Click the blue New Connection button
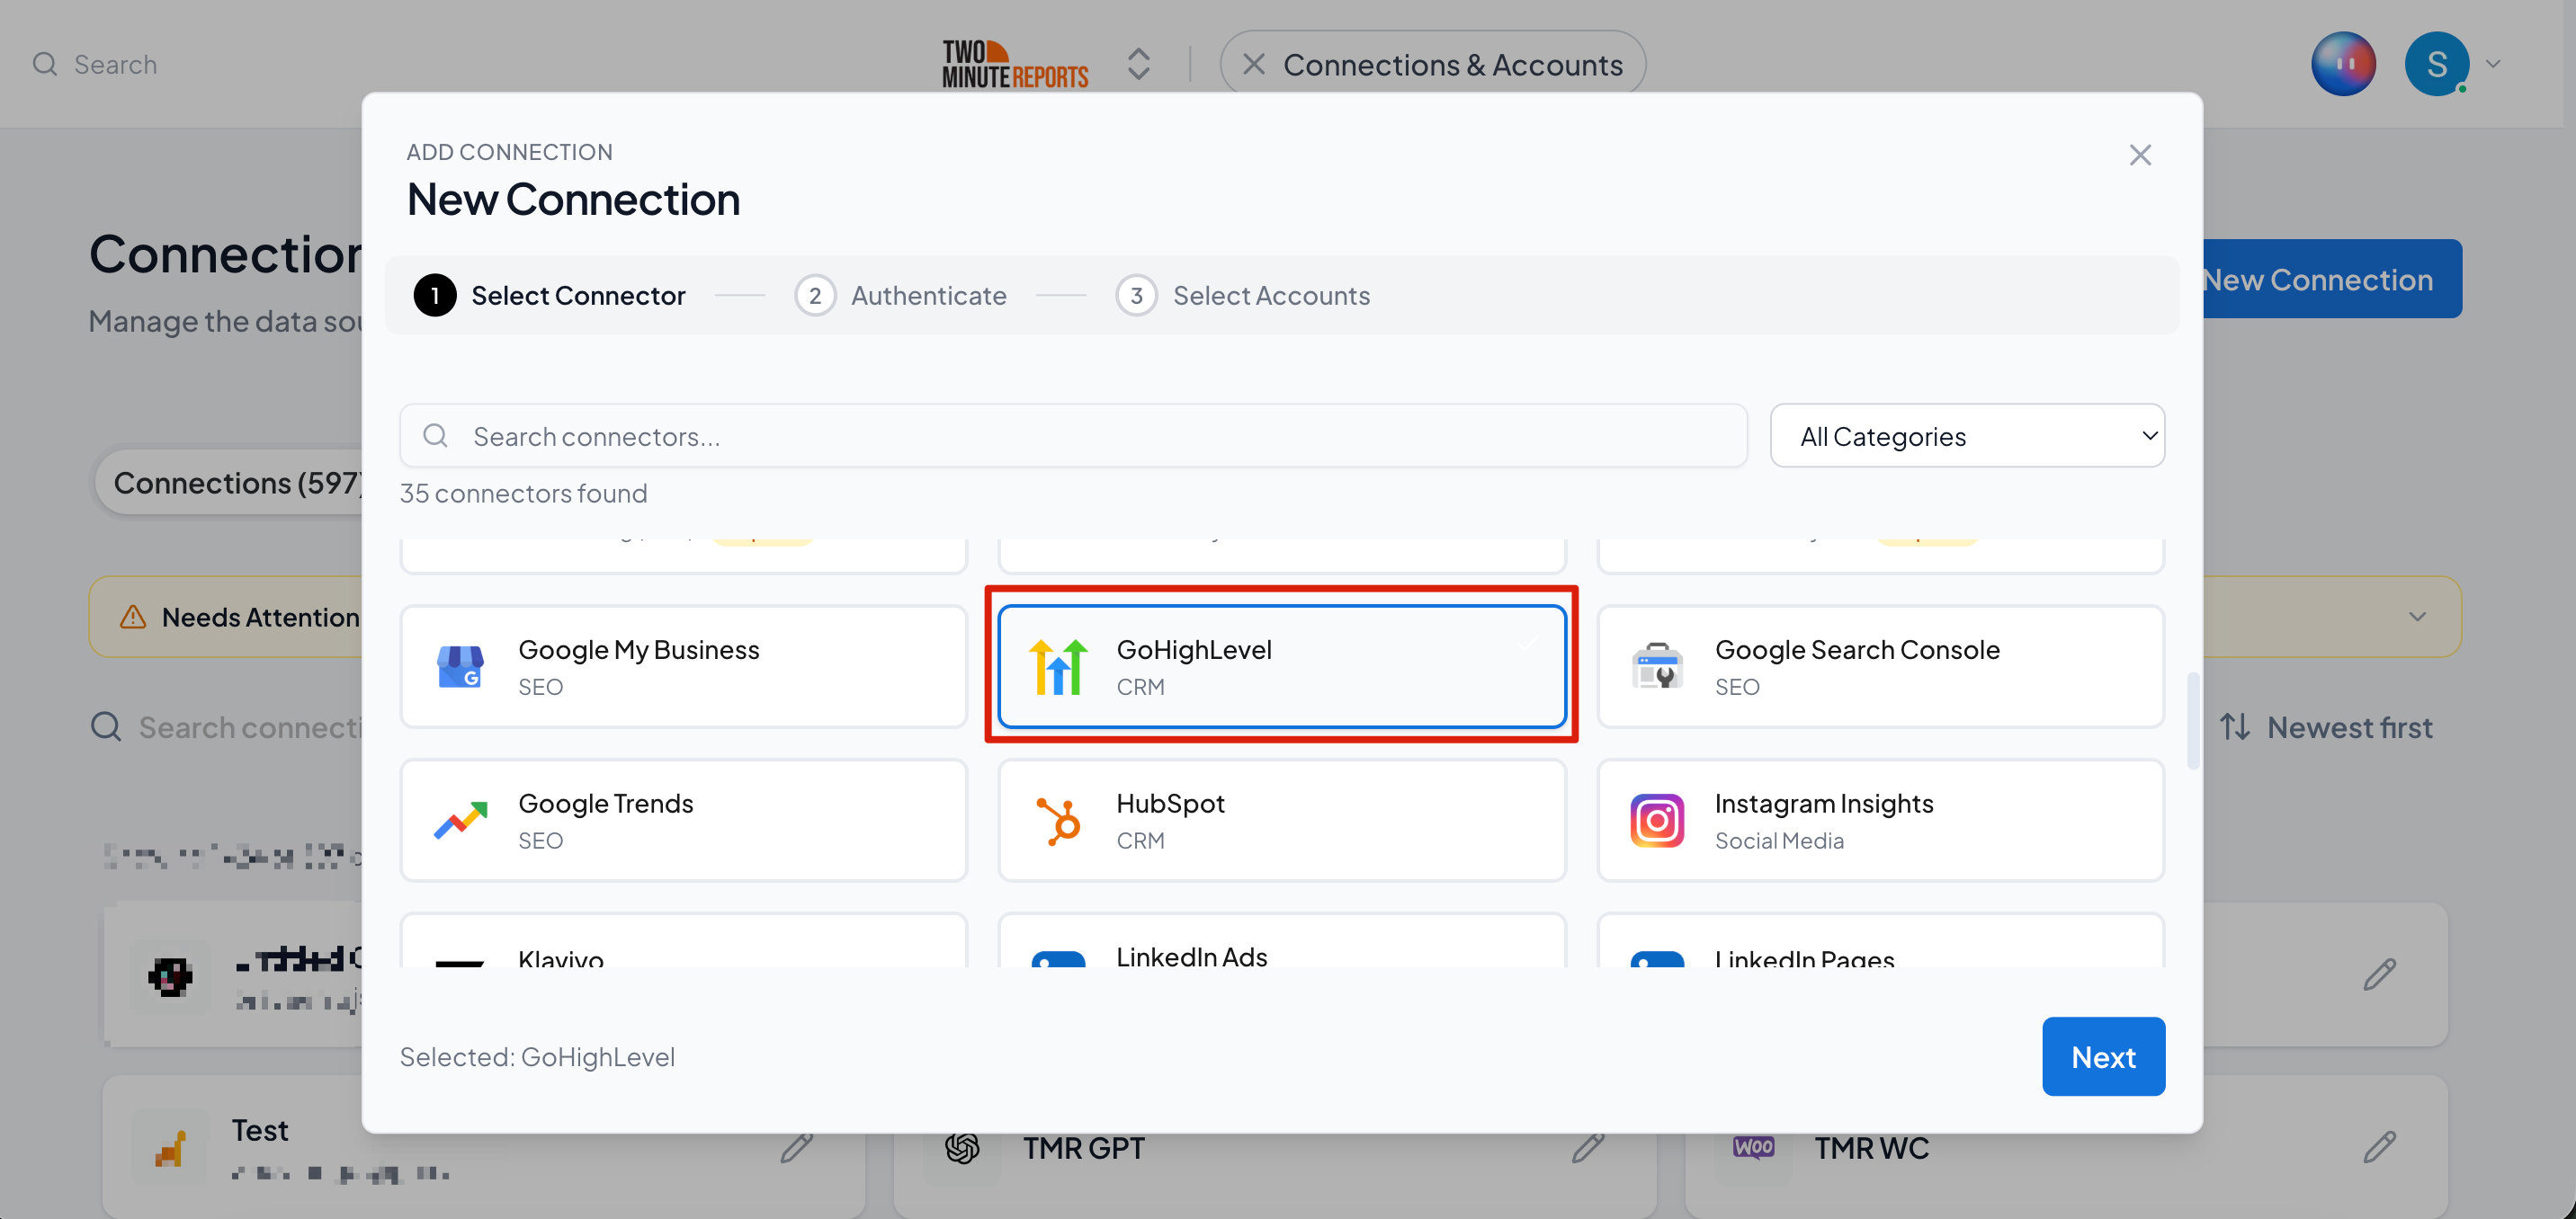Image resolution: width=2576 pixels, height=1219 pixels. tap(2332, 279)
